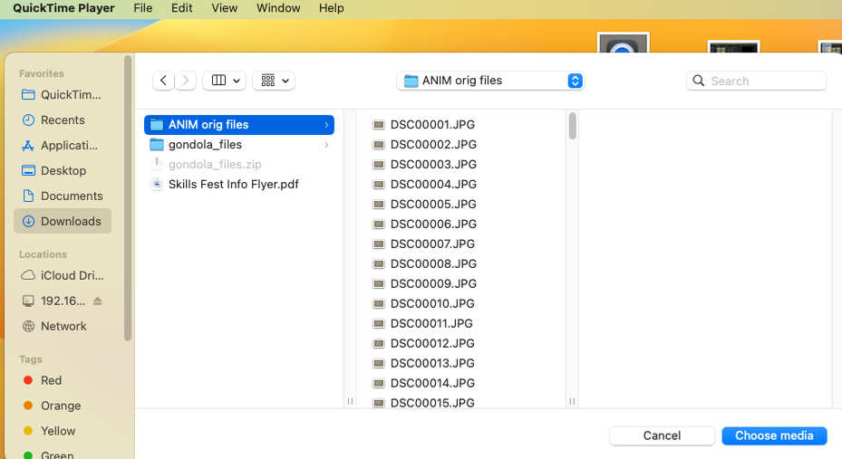Open Recents in the sidebar
Screen dimensions: 842x459
tap(63, 120)
